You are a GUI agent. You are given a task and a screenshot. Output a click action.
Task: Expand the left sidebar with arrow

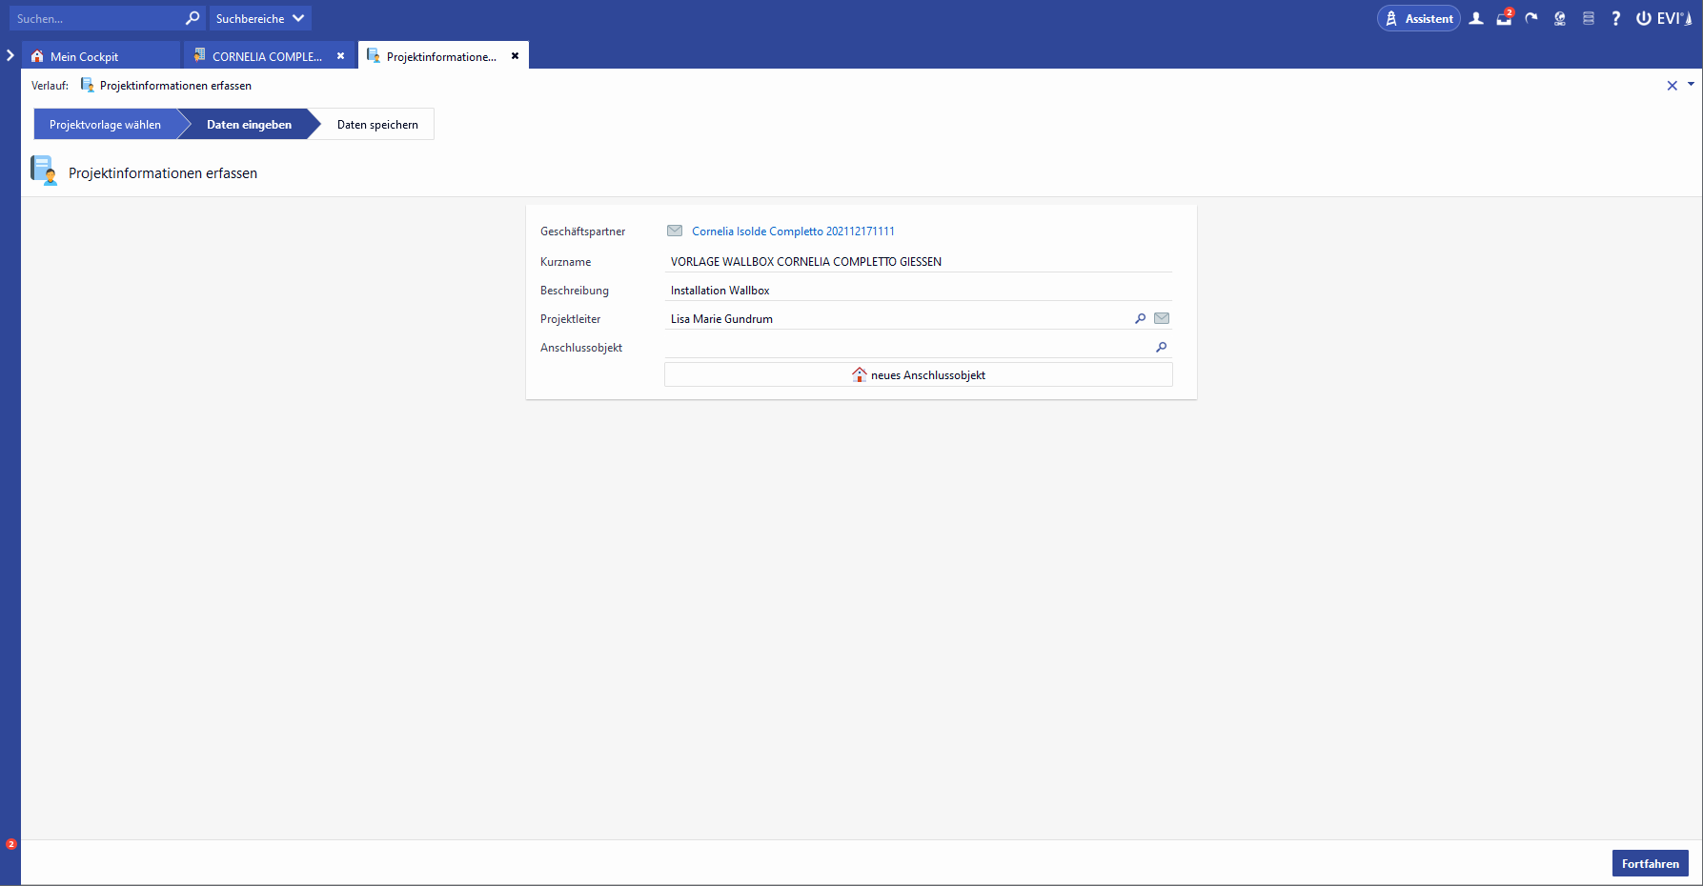(x=10, y=55)
